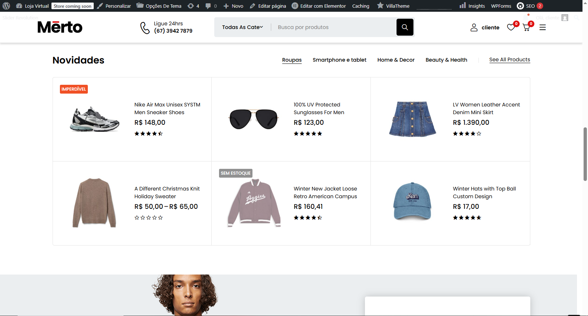Click Editar página in admin bar
Screen dimensions: 588x316
(268, 6)
